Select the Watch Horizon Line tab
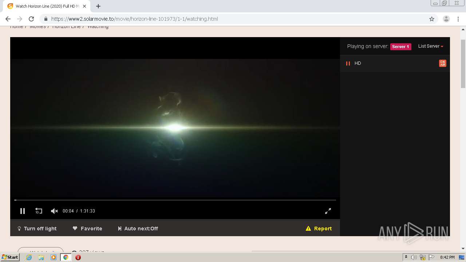 [47, 6]
